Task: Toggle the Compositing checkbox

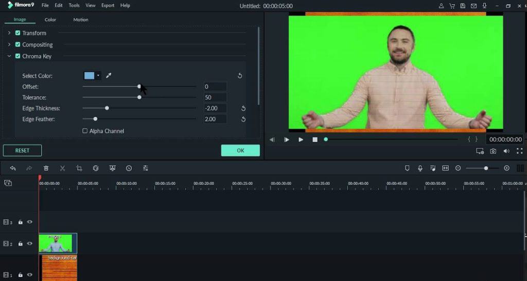Action: (x=18, y=44)
